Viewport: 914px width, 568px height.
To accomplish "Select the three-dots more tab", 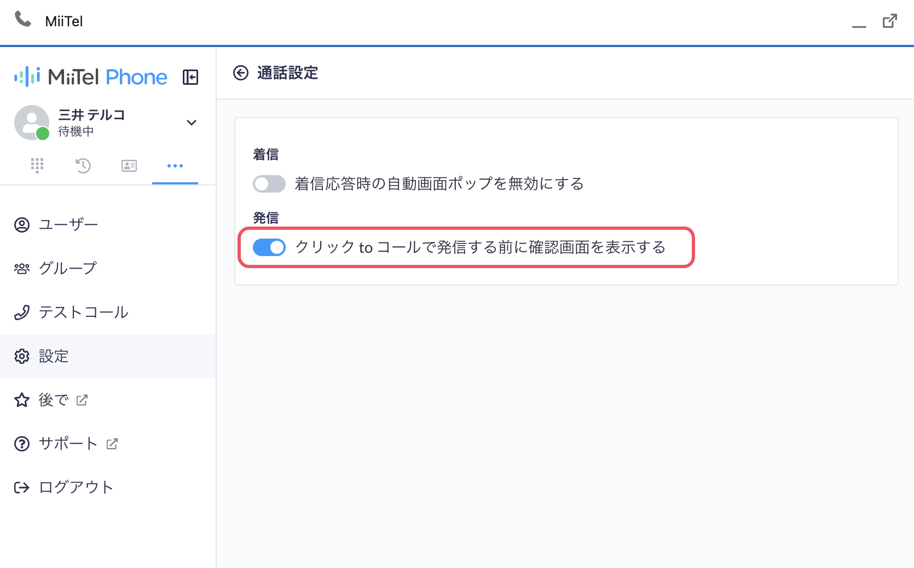I will pos(175,165).
